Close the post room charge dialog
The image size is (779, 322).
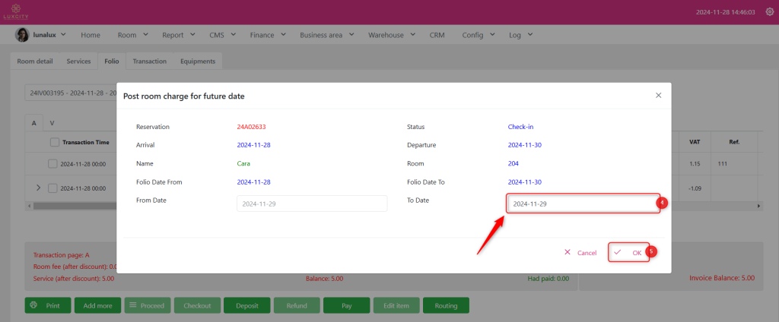(658, 96)
